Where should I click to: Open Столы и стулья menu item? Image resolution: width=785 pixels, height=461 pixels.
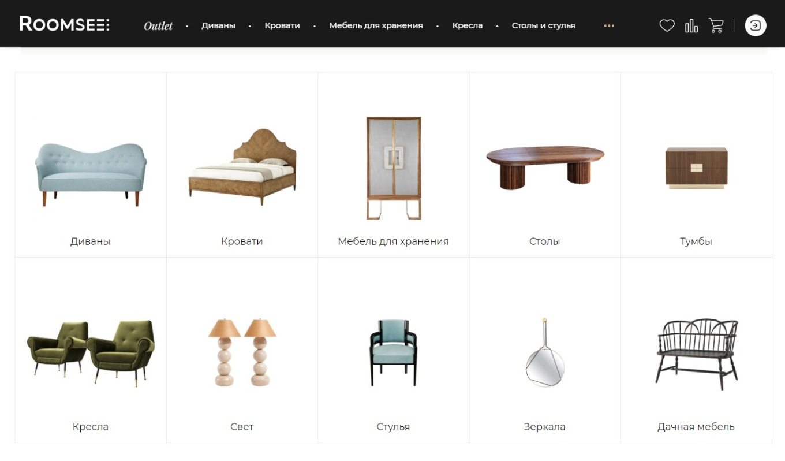[543, 25]
